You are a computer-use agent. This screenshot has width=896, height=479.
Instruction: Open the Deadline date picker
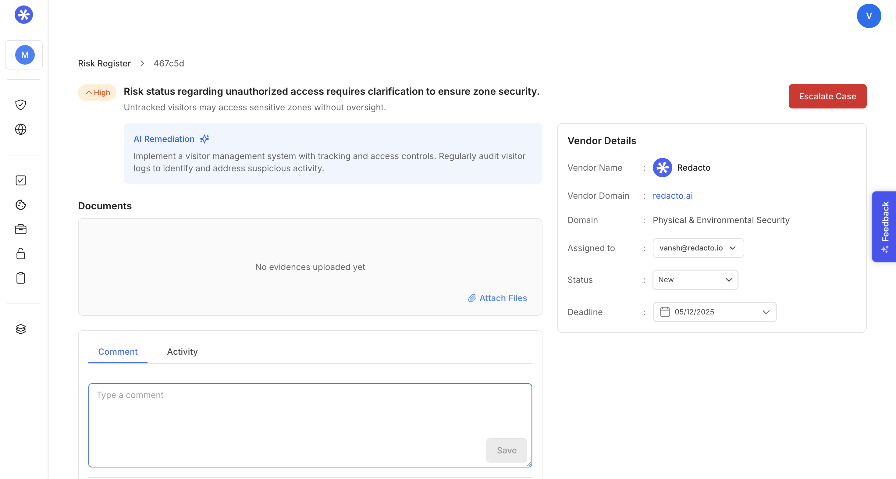pos(714,312)
